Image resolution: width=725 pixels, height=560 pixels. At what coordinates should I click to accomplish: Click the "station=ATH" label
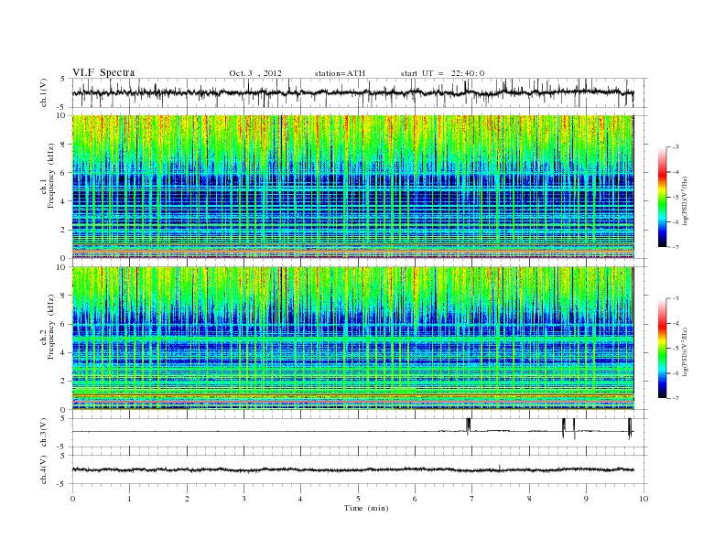click(x=340, y=73)
